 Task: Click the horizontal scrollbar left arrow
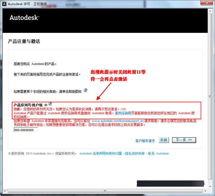(5, 191)
